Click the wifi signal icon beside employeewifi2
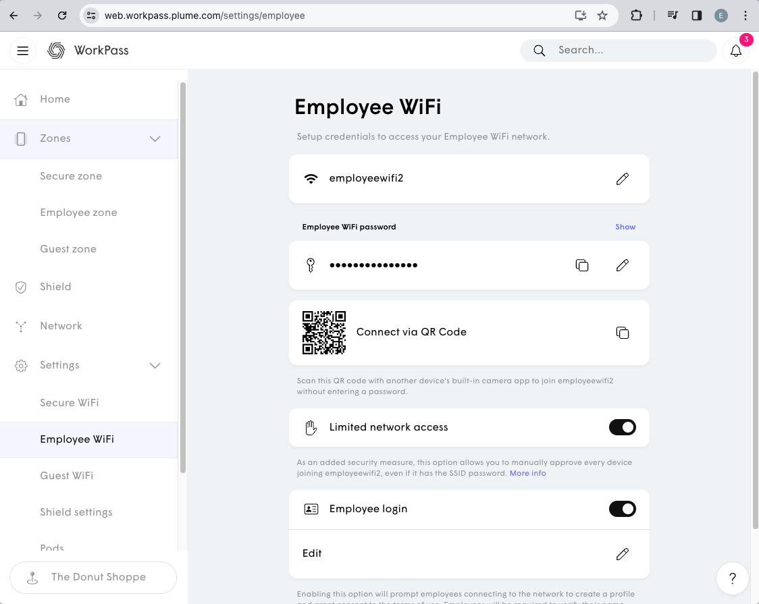Screen dimensions: 759x604 (311, 178)
